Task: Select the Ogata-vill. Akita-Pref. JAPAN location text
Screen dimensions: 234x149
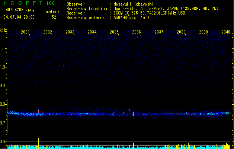Action: 166,9
